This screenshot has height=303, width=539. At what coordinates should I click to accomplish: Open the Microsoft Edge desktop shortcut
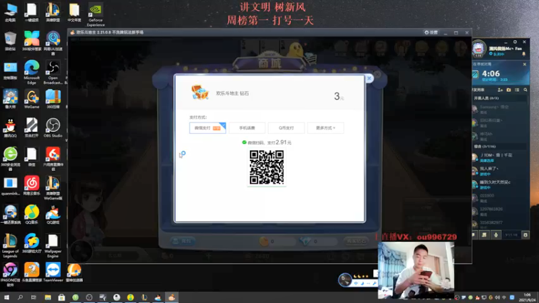[32, 71]
